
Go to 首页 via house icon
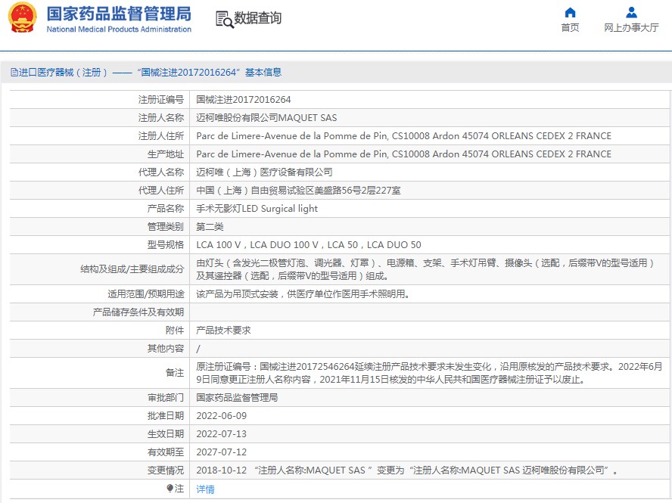click(x=570, y=12)
